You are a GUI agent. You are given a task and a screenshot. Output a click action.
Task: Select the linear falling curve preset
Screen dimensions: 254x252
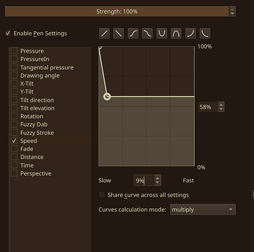[119, 34]
